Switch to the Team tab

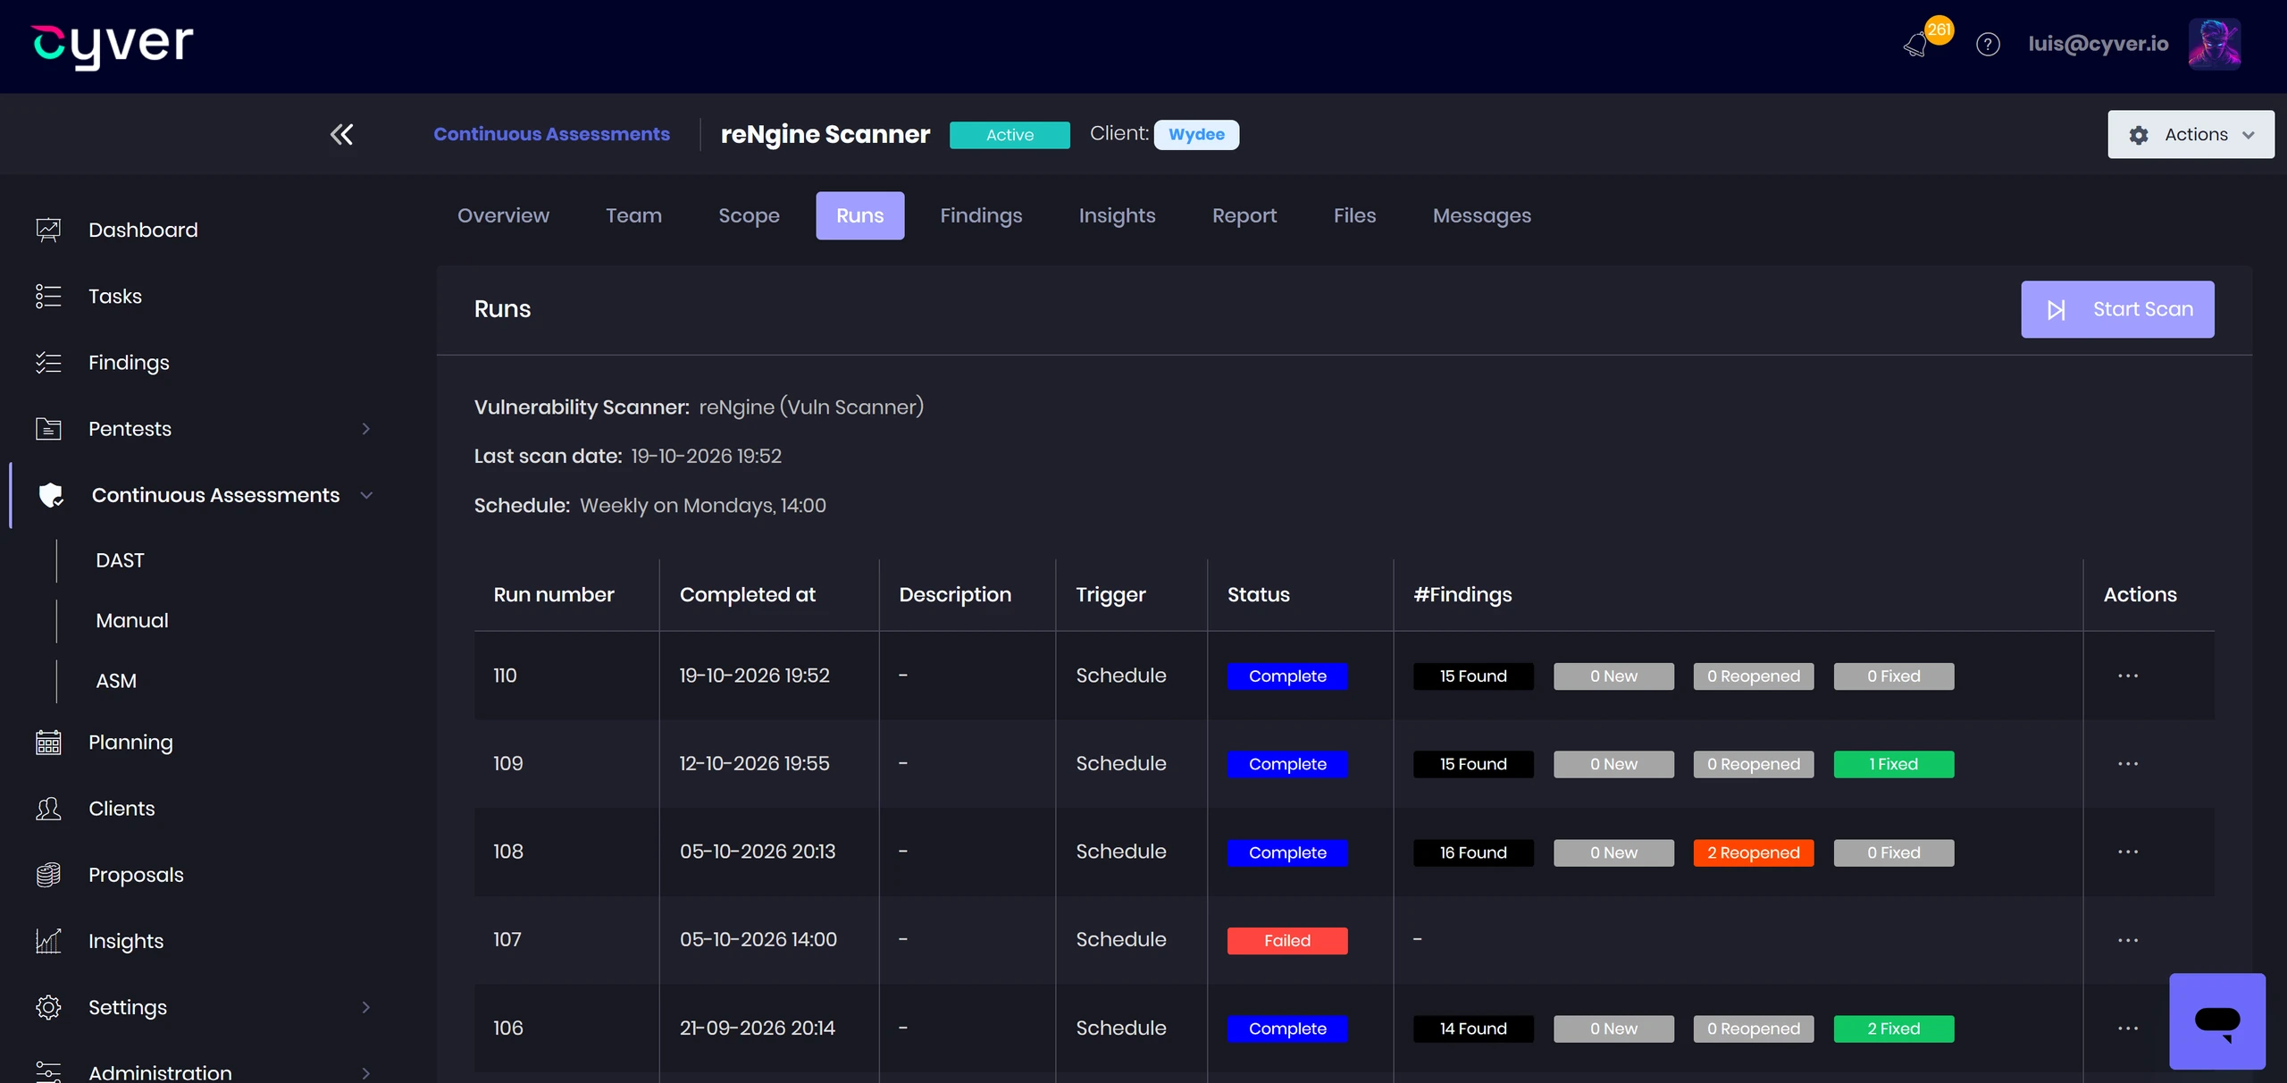pos(633,215)
